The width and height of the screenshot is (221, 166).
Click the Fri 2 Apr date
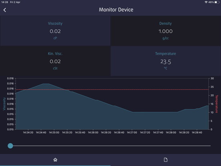(15, 2)
